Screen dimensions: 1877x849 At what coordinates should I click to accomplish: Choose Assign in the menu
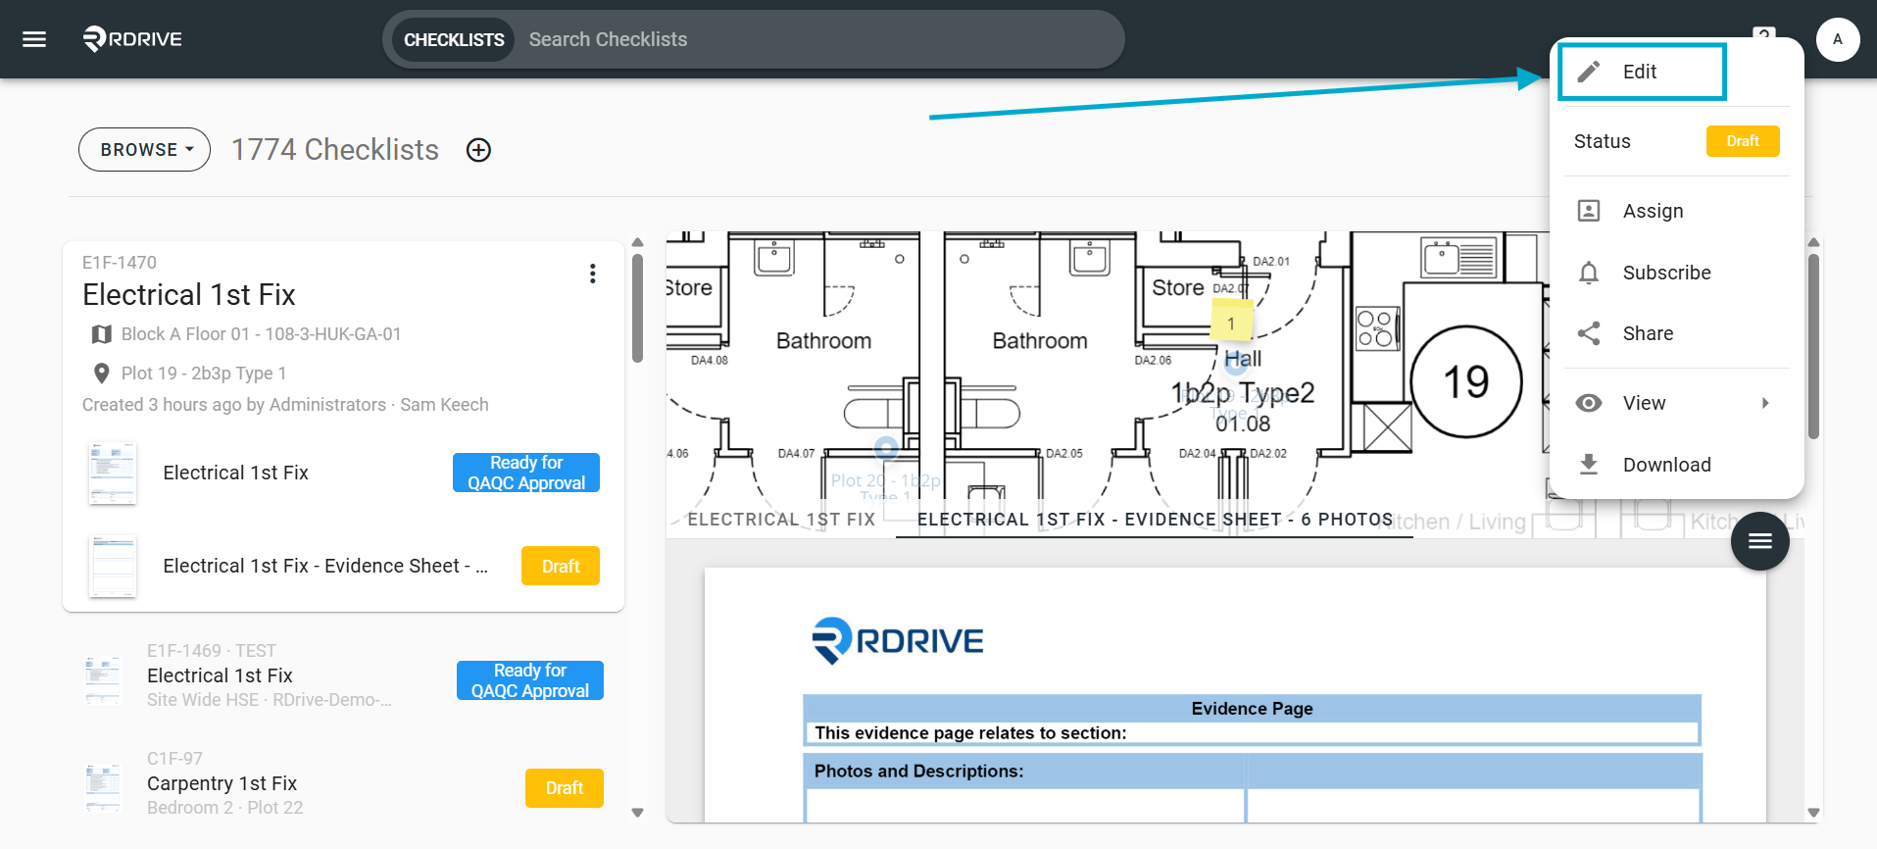1677,211
